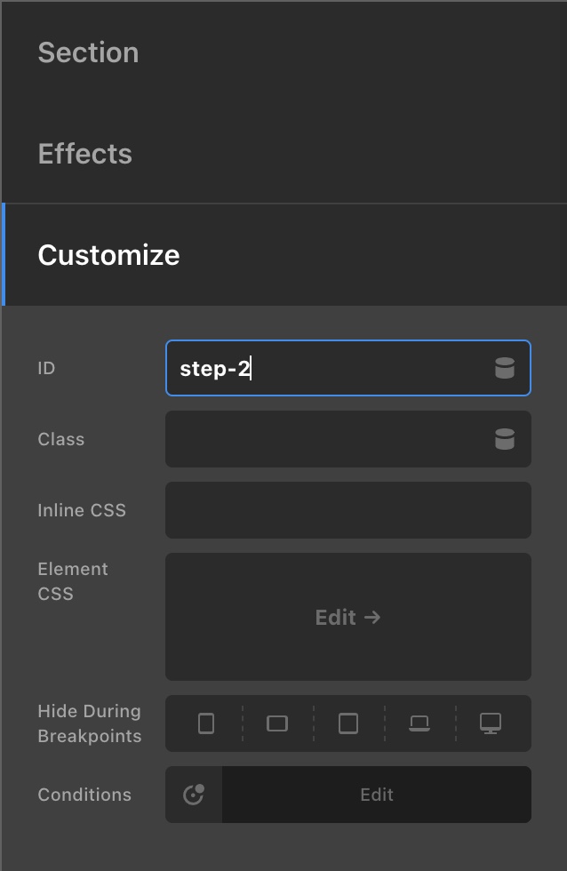The height and width of the screenshot is (871, 567).
Task: Open the Element CSS editor
Action: pyautogui.click(x=348, y=617)
